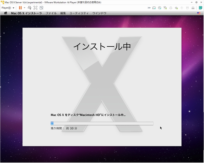Open the CD/DVD drive device icon
This screenshot has width=204, height=163.
pos(160,8)
